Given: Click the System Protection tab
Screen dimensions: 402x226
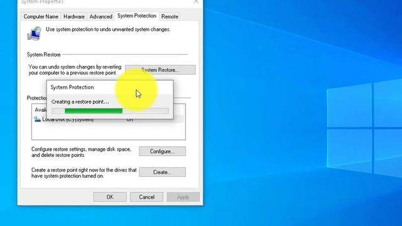Looking at the screenshot, I should click(137, 16).
